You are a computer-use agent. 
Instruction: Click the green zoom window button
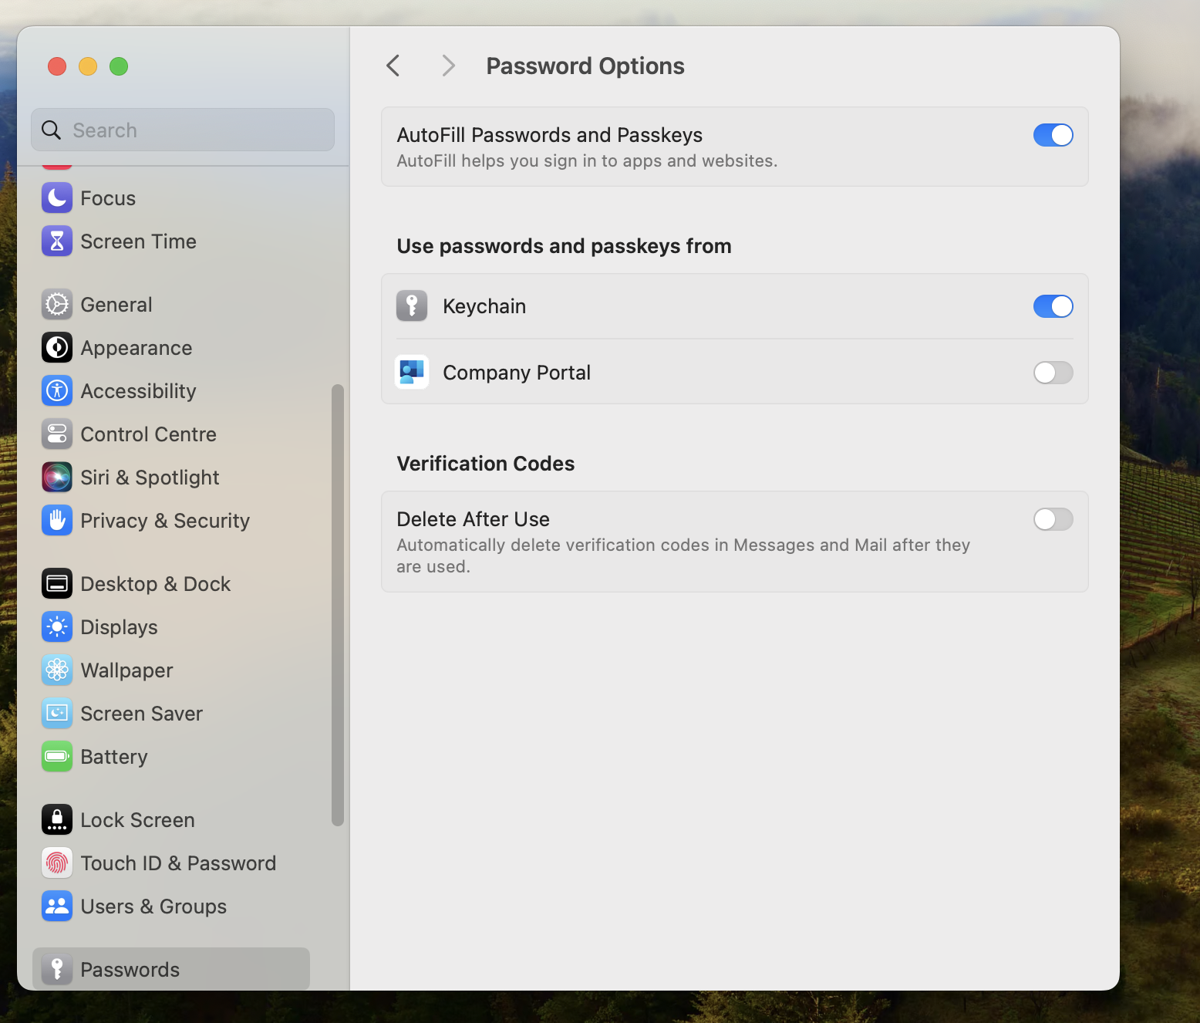click(119, 66)
